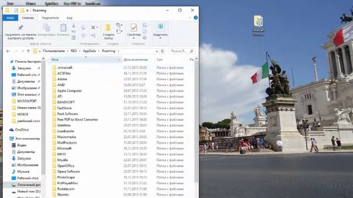The width and height of the screenshot is (353, 198).
Task: Open the .minecraft shortcut on the desktop
Action: tap(258, 25)
